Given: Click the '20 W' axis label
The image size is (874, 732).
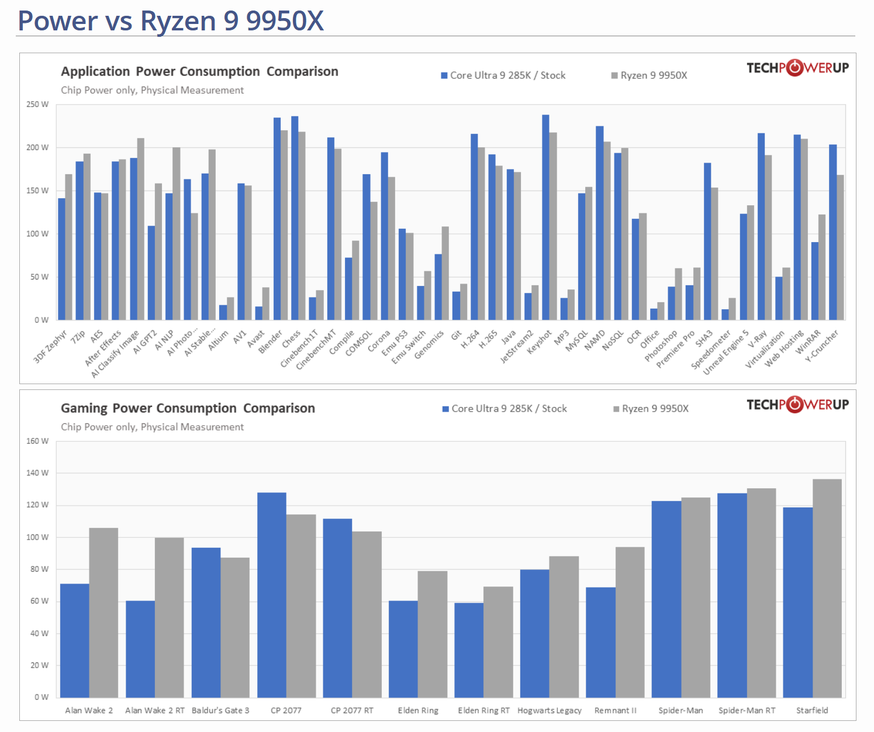Looking at the screenshot, I should point(40,665).
